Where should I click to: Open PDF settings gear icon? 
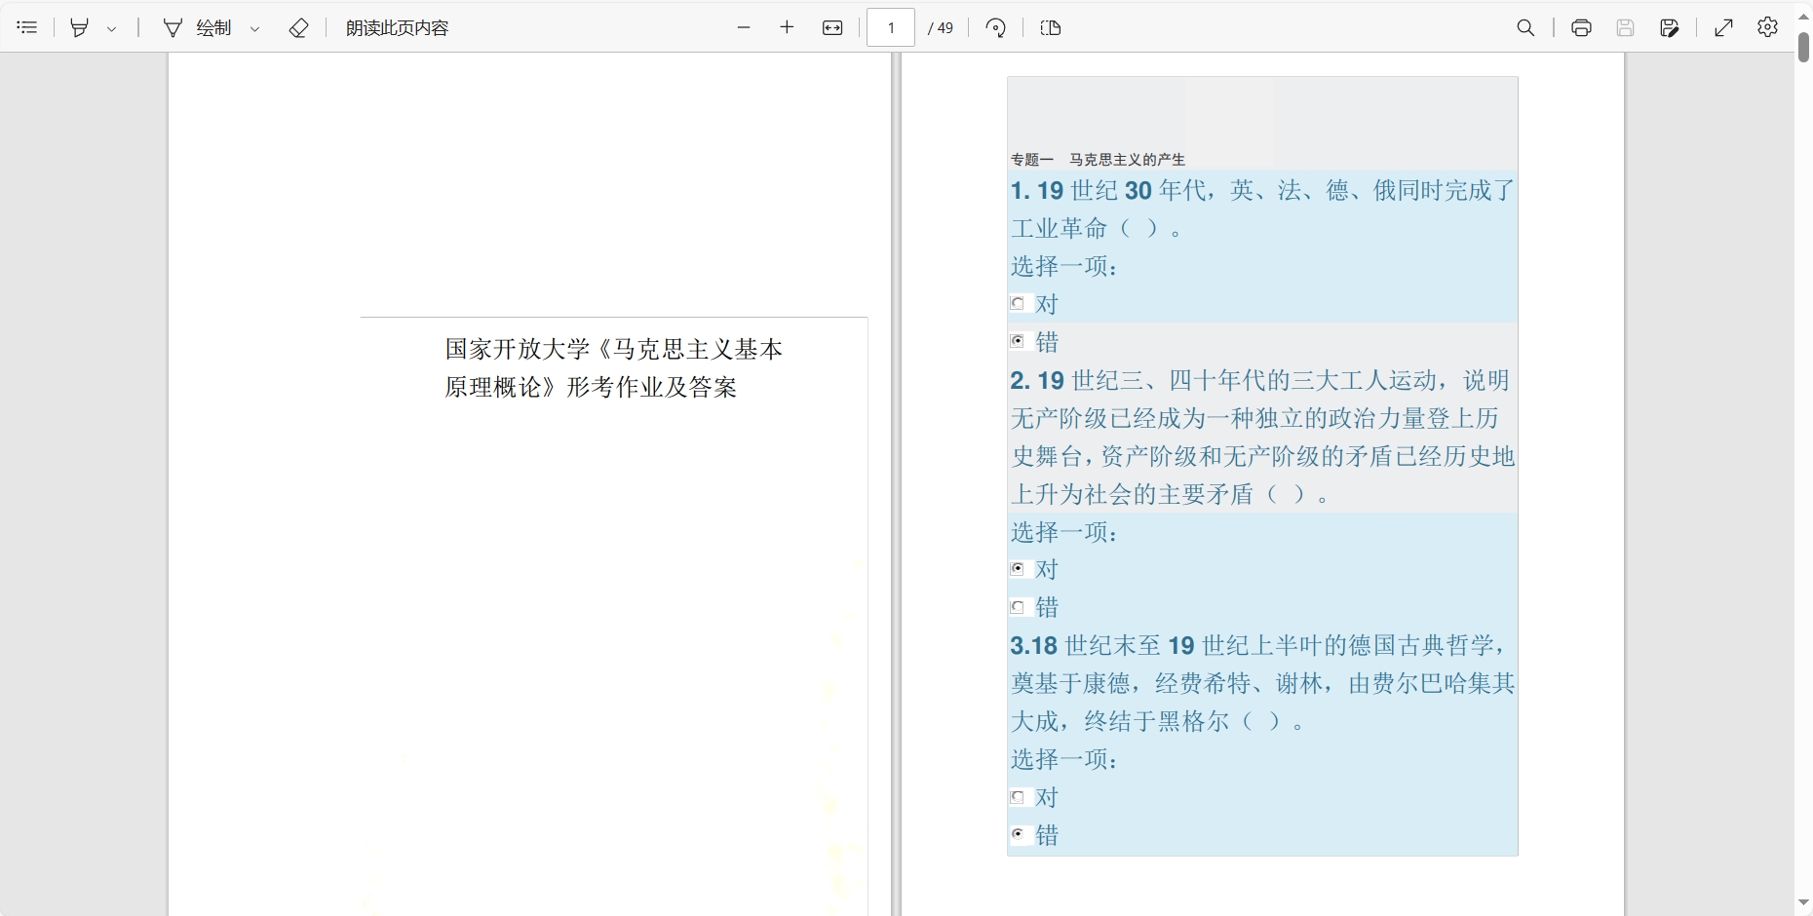(1768, 27)
